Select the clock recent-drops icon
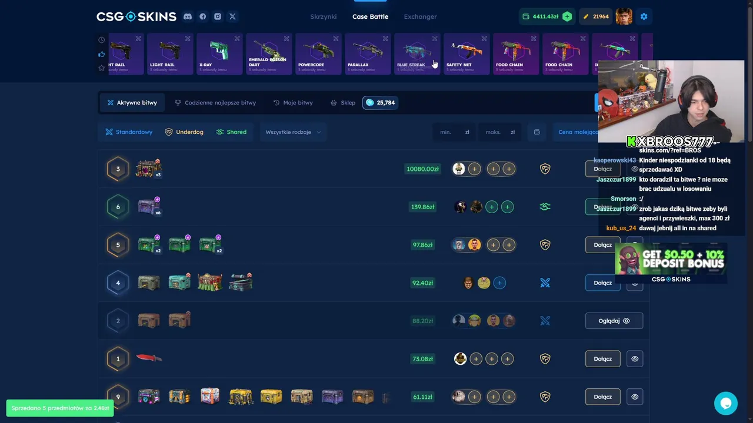The height and width of the screenshot is (423, 753). pyautogui.click(x=101, y=40)
